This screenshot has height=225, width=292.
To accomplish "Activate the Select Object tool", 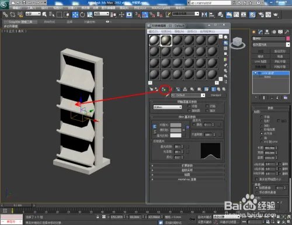I will 44,15.
